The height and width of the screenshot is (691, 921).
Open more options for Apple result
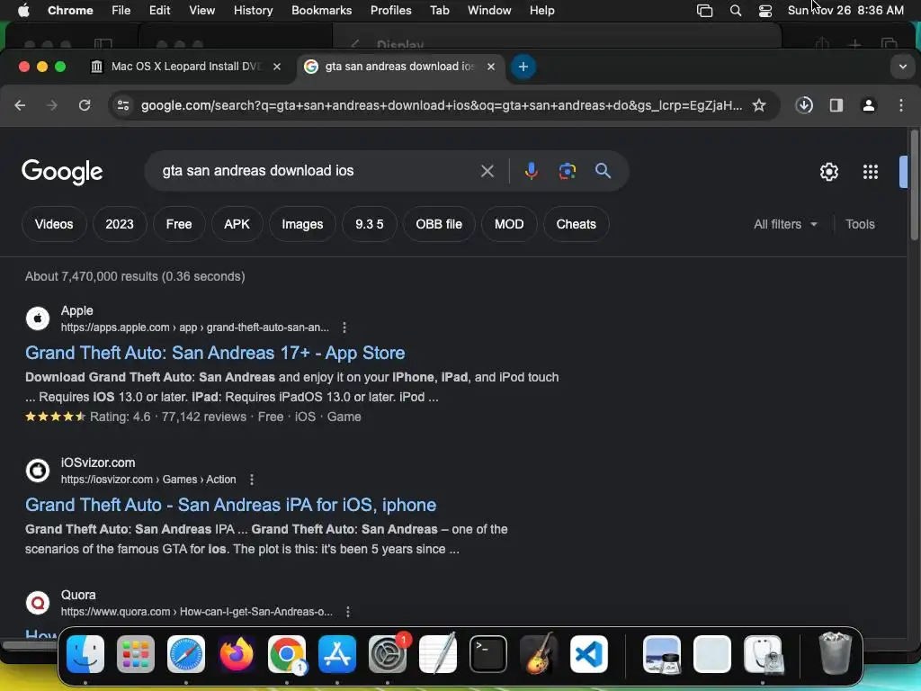344,328
